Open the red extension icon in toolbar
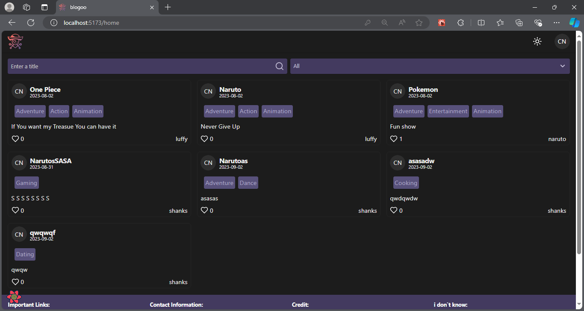 click(442, 23)
